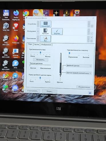Adjust the Чувствительность пера slider thumb

[40, 53]
